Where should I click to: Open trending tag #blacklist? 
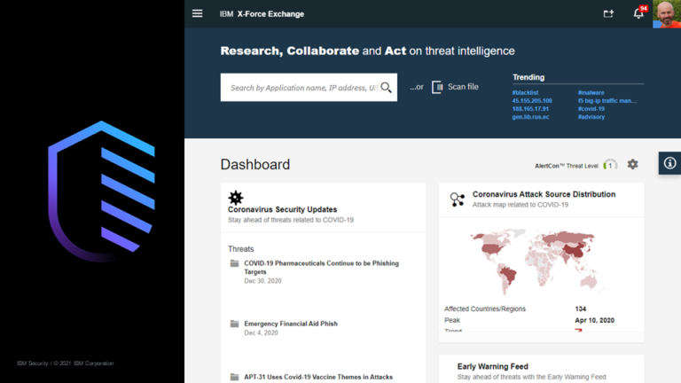click(525, 92)
